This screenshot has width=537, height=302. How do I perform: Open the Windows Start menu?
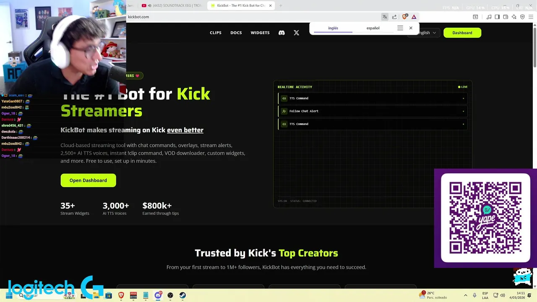point(9,295)
